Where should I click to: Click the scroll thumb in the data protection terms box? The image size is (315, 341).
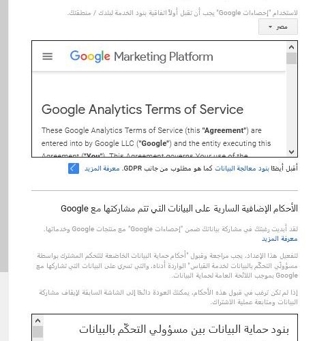(37, 332)
